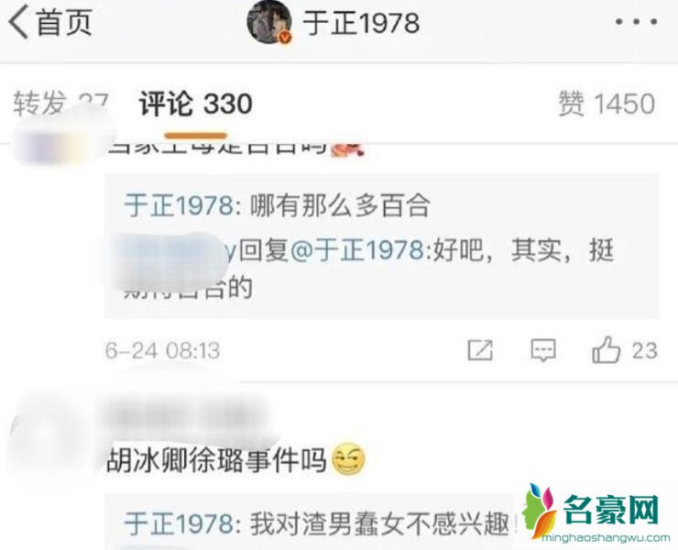Open 于正1978 username in 哪有那么多百合 reply
Image resolution: width=678 pixels, height=550 pixels.
coord(179,205)
